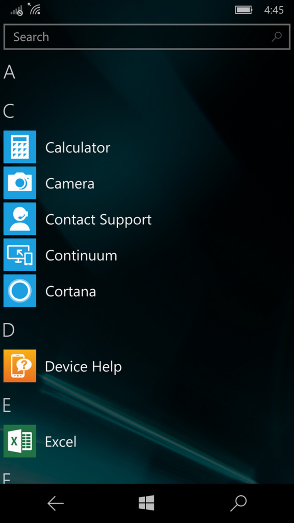Viewport: 294px width, 523px height.
Task: Launch the Contact Support icon
Action: tap(20, 219)
